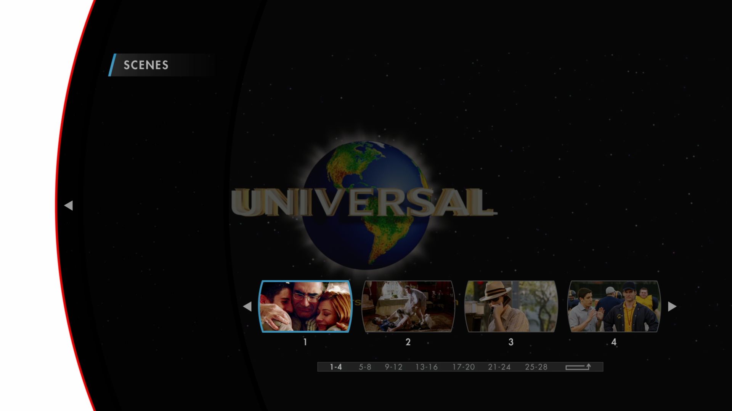Play scene 2 thumbnail
This screenshot has height=411, width=732.
tap(408, 306)
